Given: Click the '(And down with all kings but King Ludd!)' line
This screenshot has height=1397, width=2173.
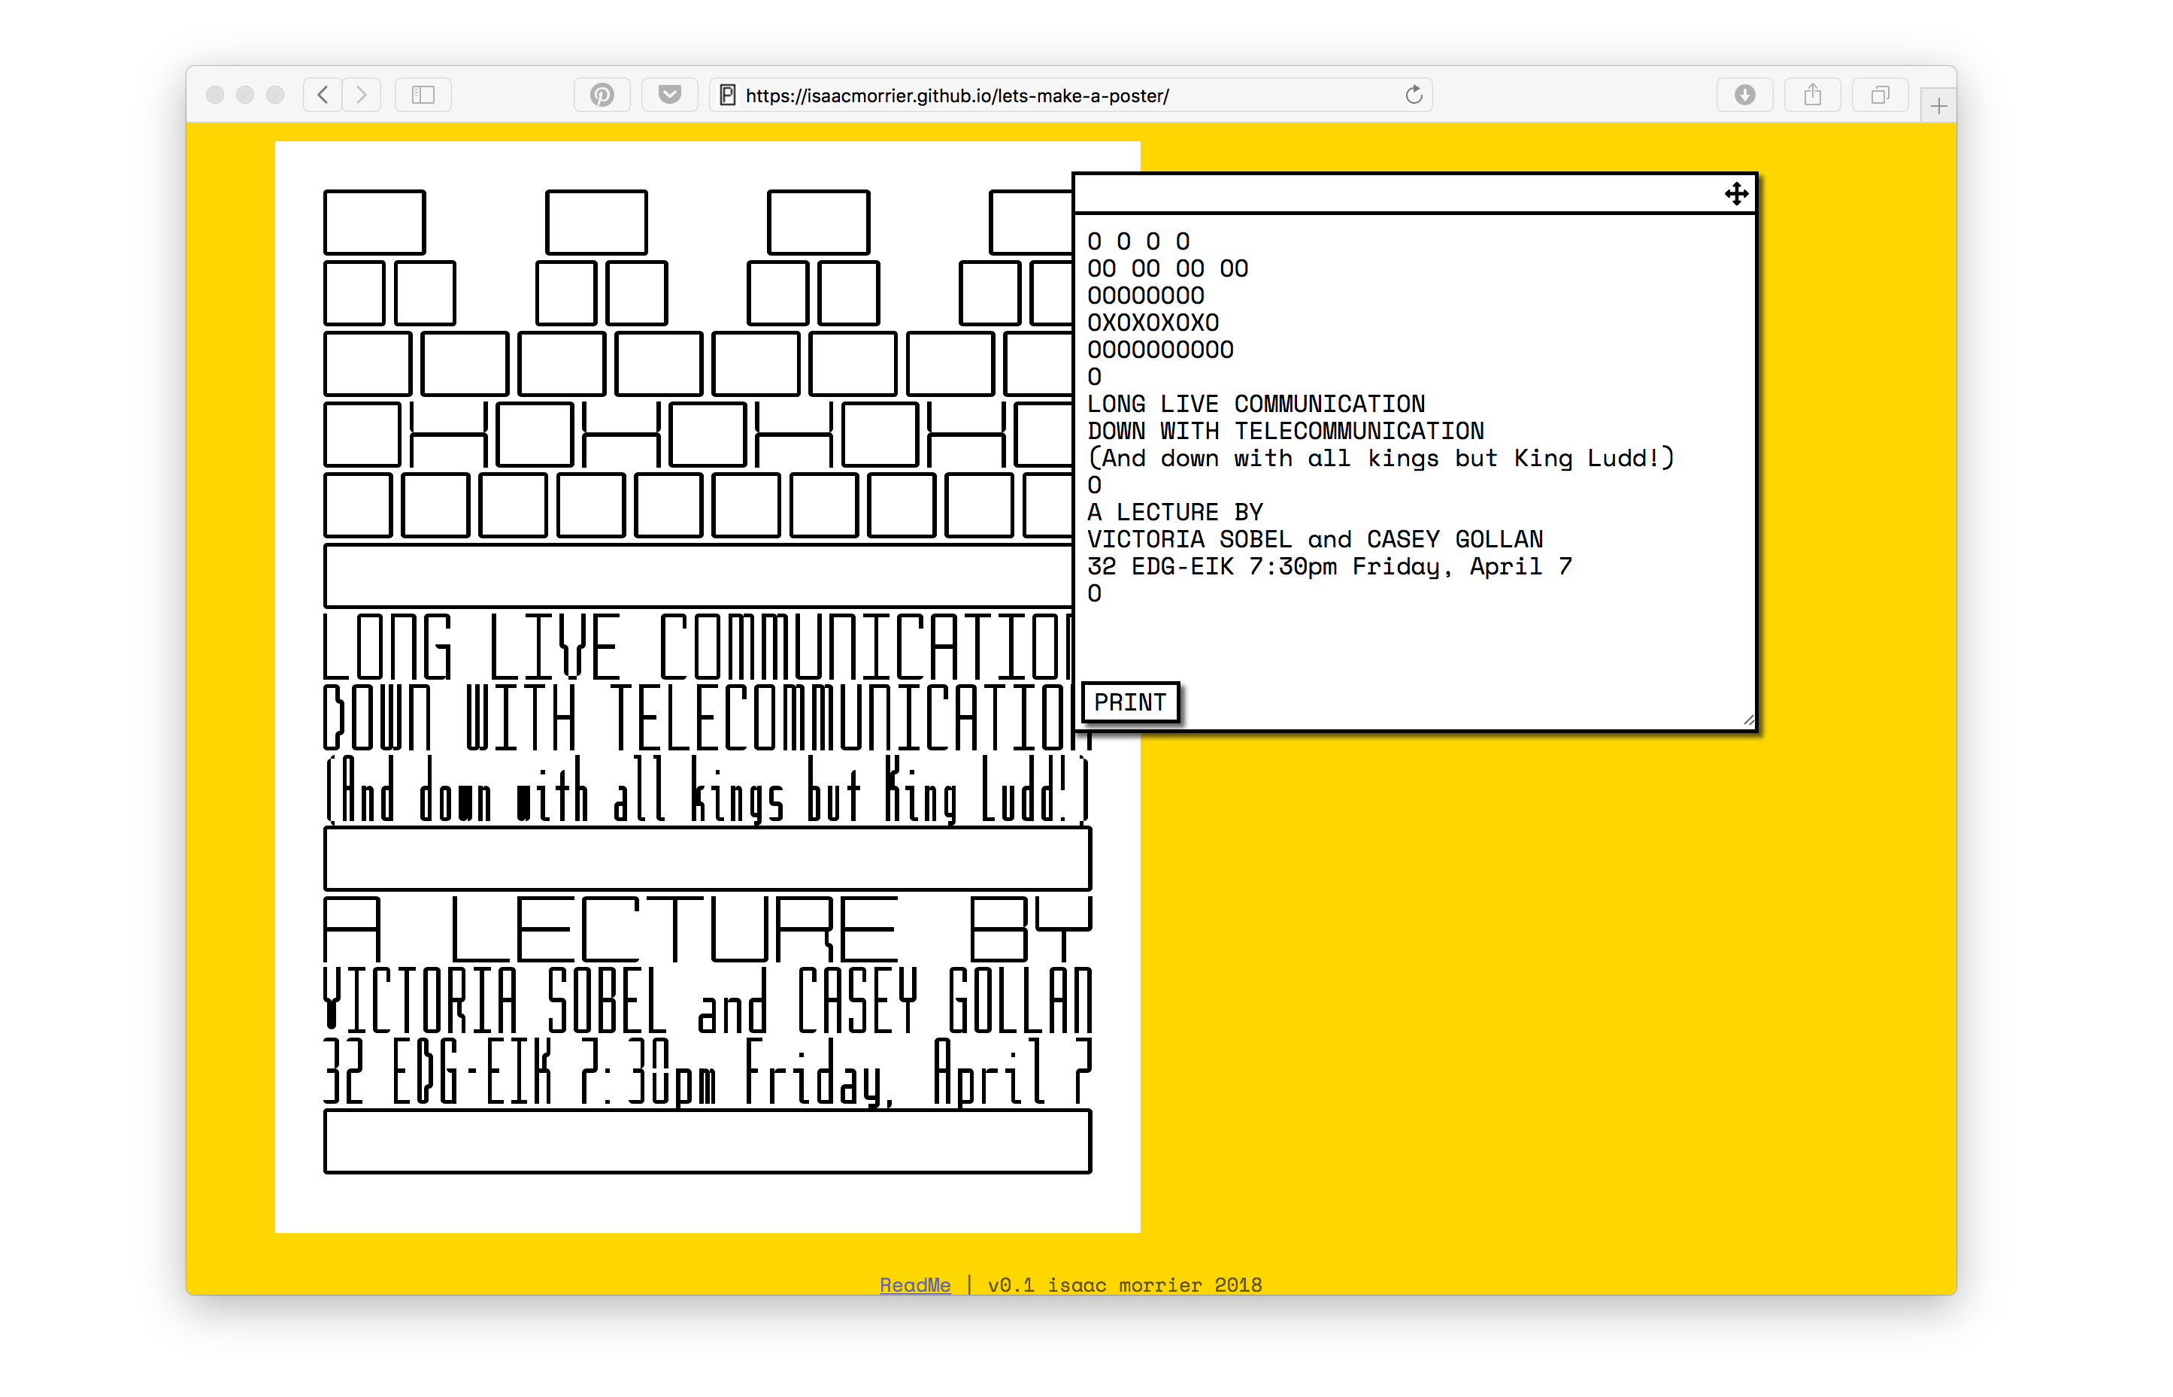Looking at the screenshot, I should [1380, 458].
